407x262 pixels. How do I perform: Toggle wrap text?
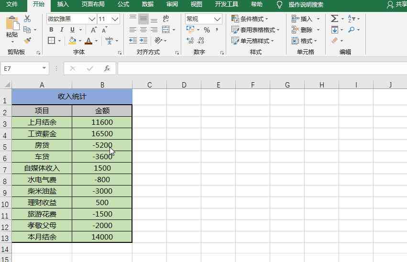pyautogui.click(x=165, y=19)
